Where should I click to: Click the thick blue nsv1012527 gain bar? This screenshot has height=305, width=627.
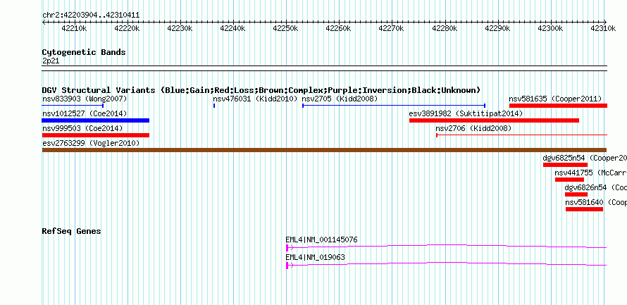coord(96,120)
